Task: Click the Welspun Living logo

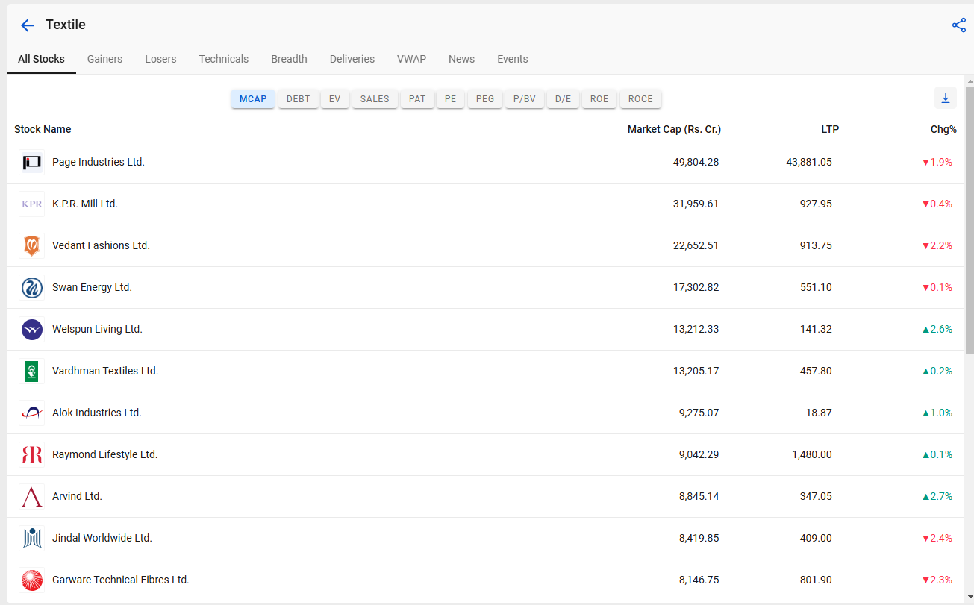Action: (31, 329)
